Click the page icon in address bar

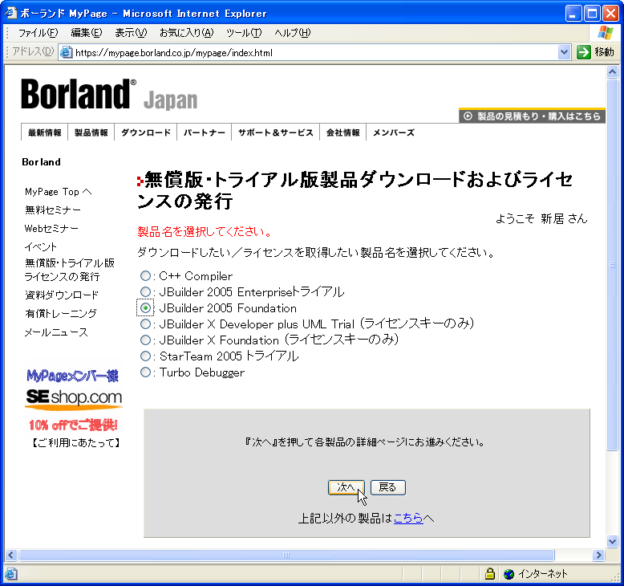[x=67, y=53]
